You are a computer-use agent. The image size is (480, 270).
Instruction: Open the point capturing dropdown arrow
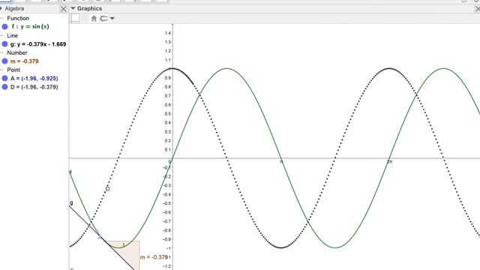112,18
